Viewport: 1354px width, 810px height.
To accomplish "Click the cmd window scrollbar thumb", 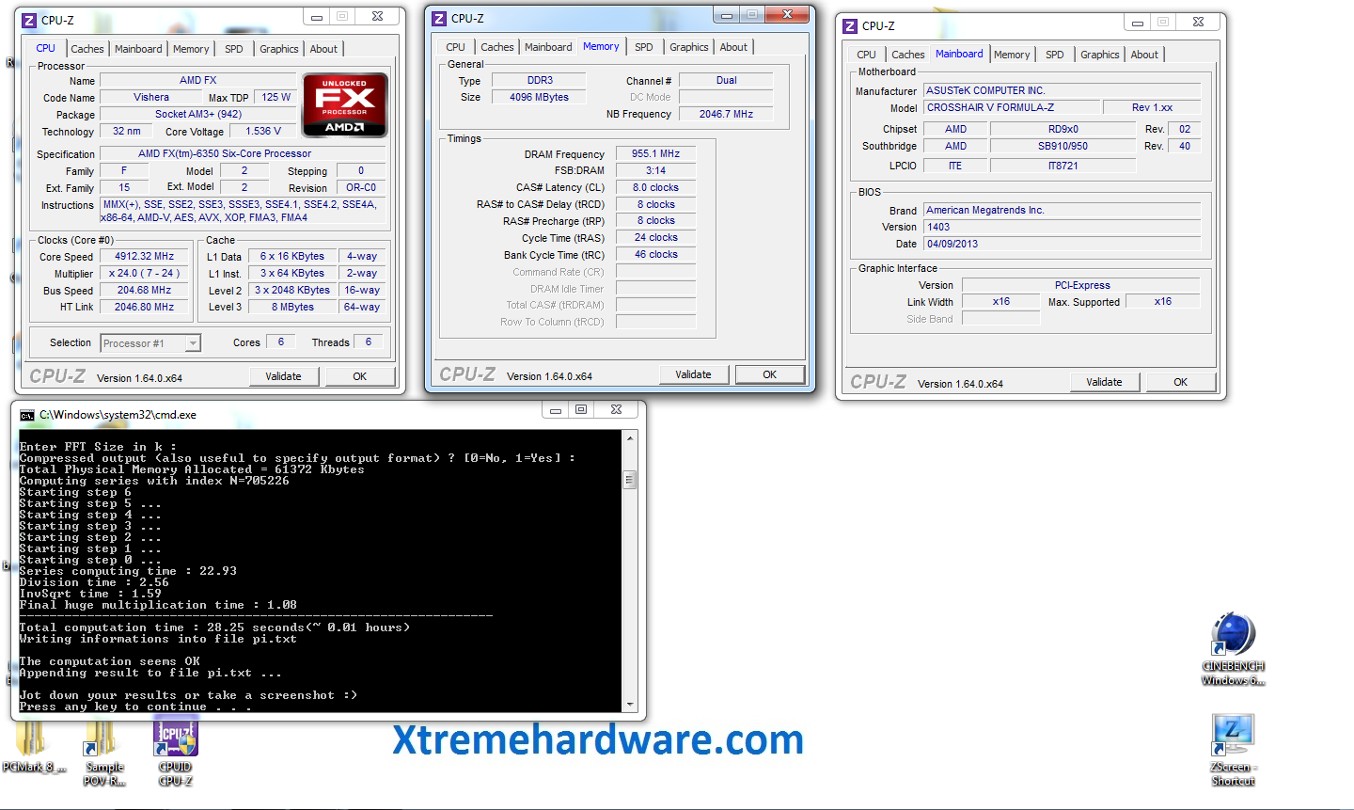I will 630,480.
